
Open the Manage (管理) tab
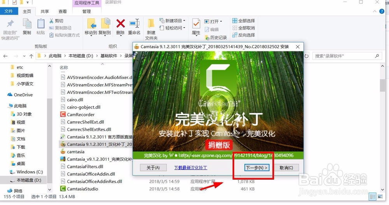coord(87,11)
